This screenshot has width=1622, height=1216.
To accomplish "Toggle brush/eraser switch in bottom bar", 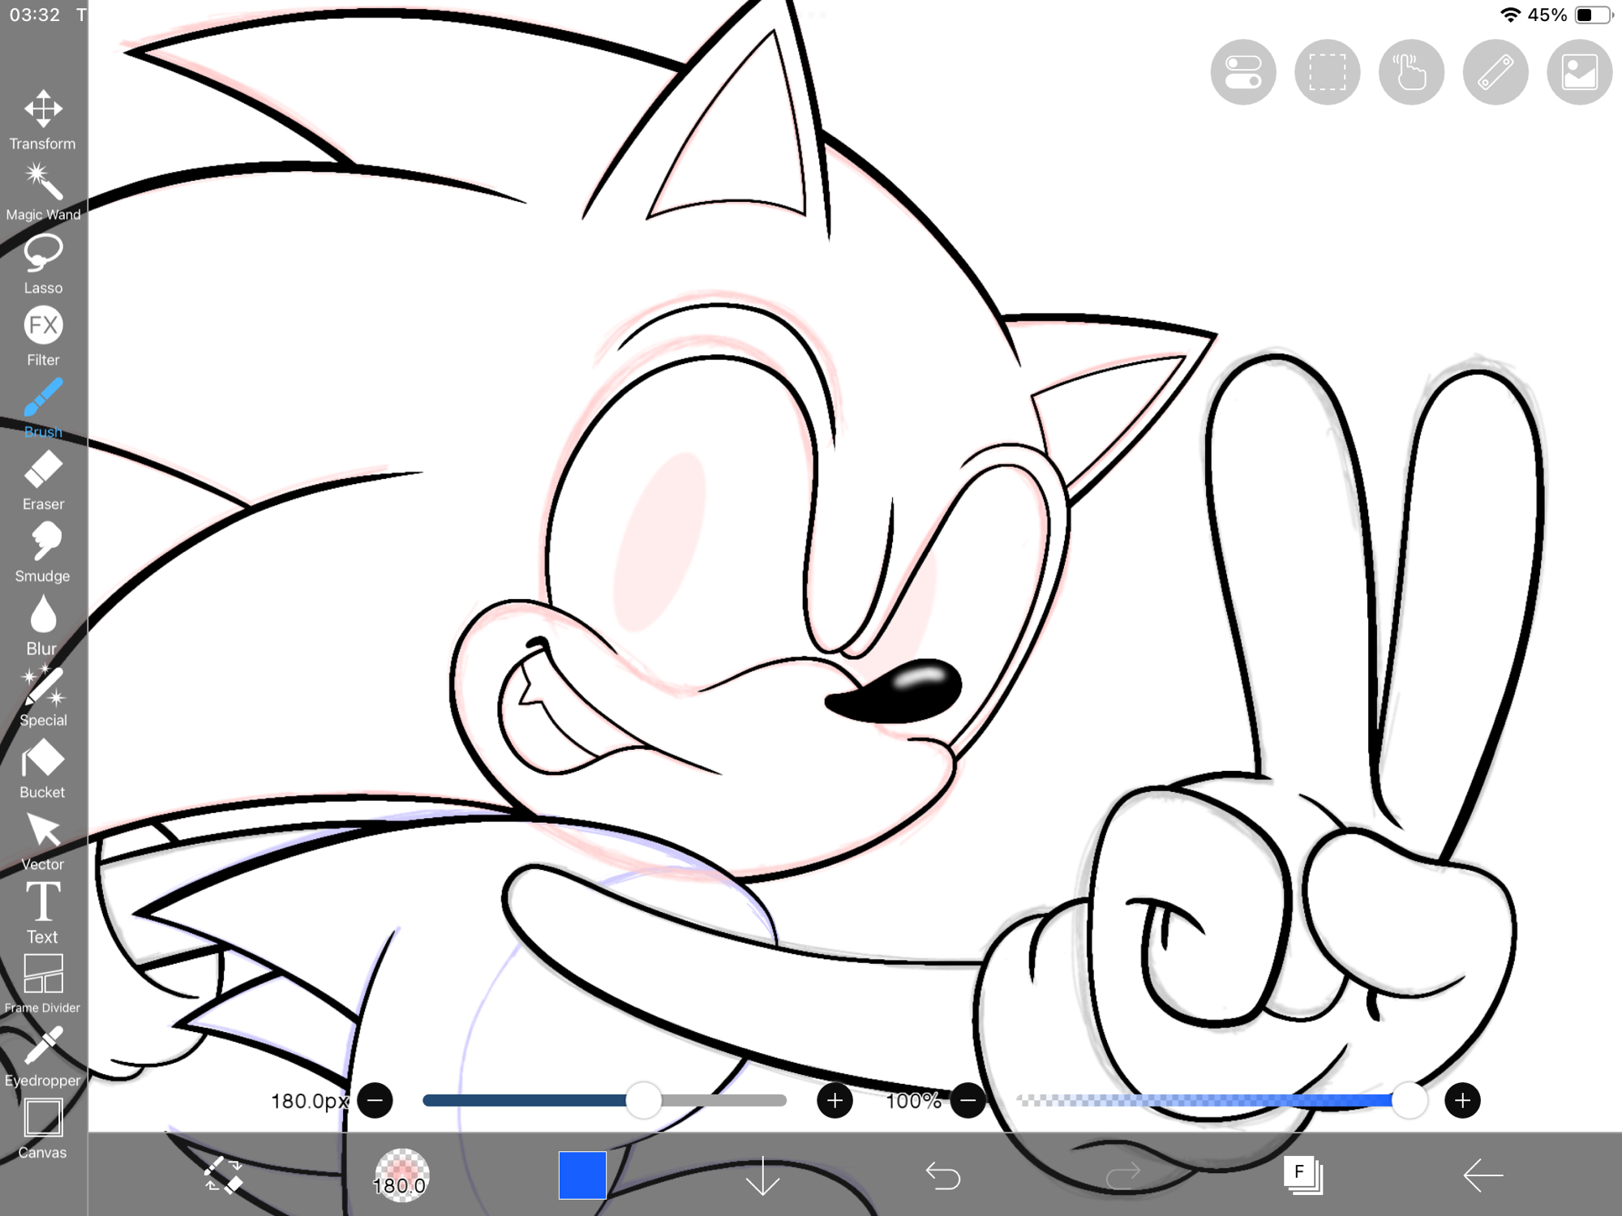I will pyautogui.click(x=222, y=1175).
